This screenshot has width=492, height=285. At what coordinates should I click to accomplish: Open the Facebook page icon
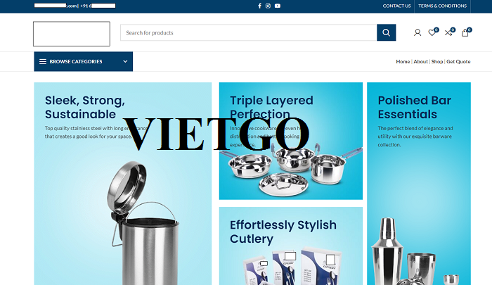[x=259, y=6]
